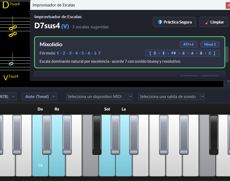Click the Nivel 2 badge
The image size is (230, 181).
click(x=210, y=44)
